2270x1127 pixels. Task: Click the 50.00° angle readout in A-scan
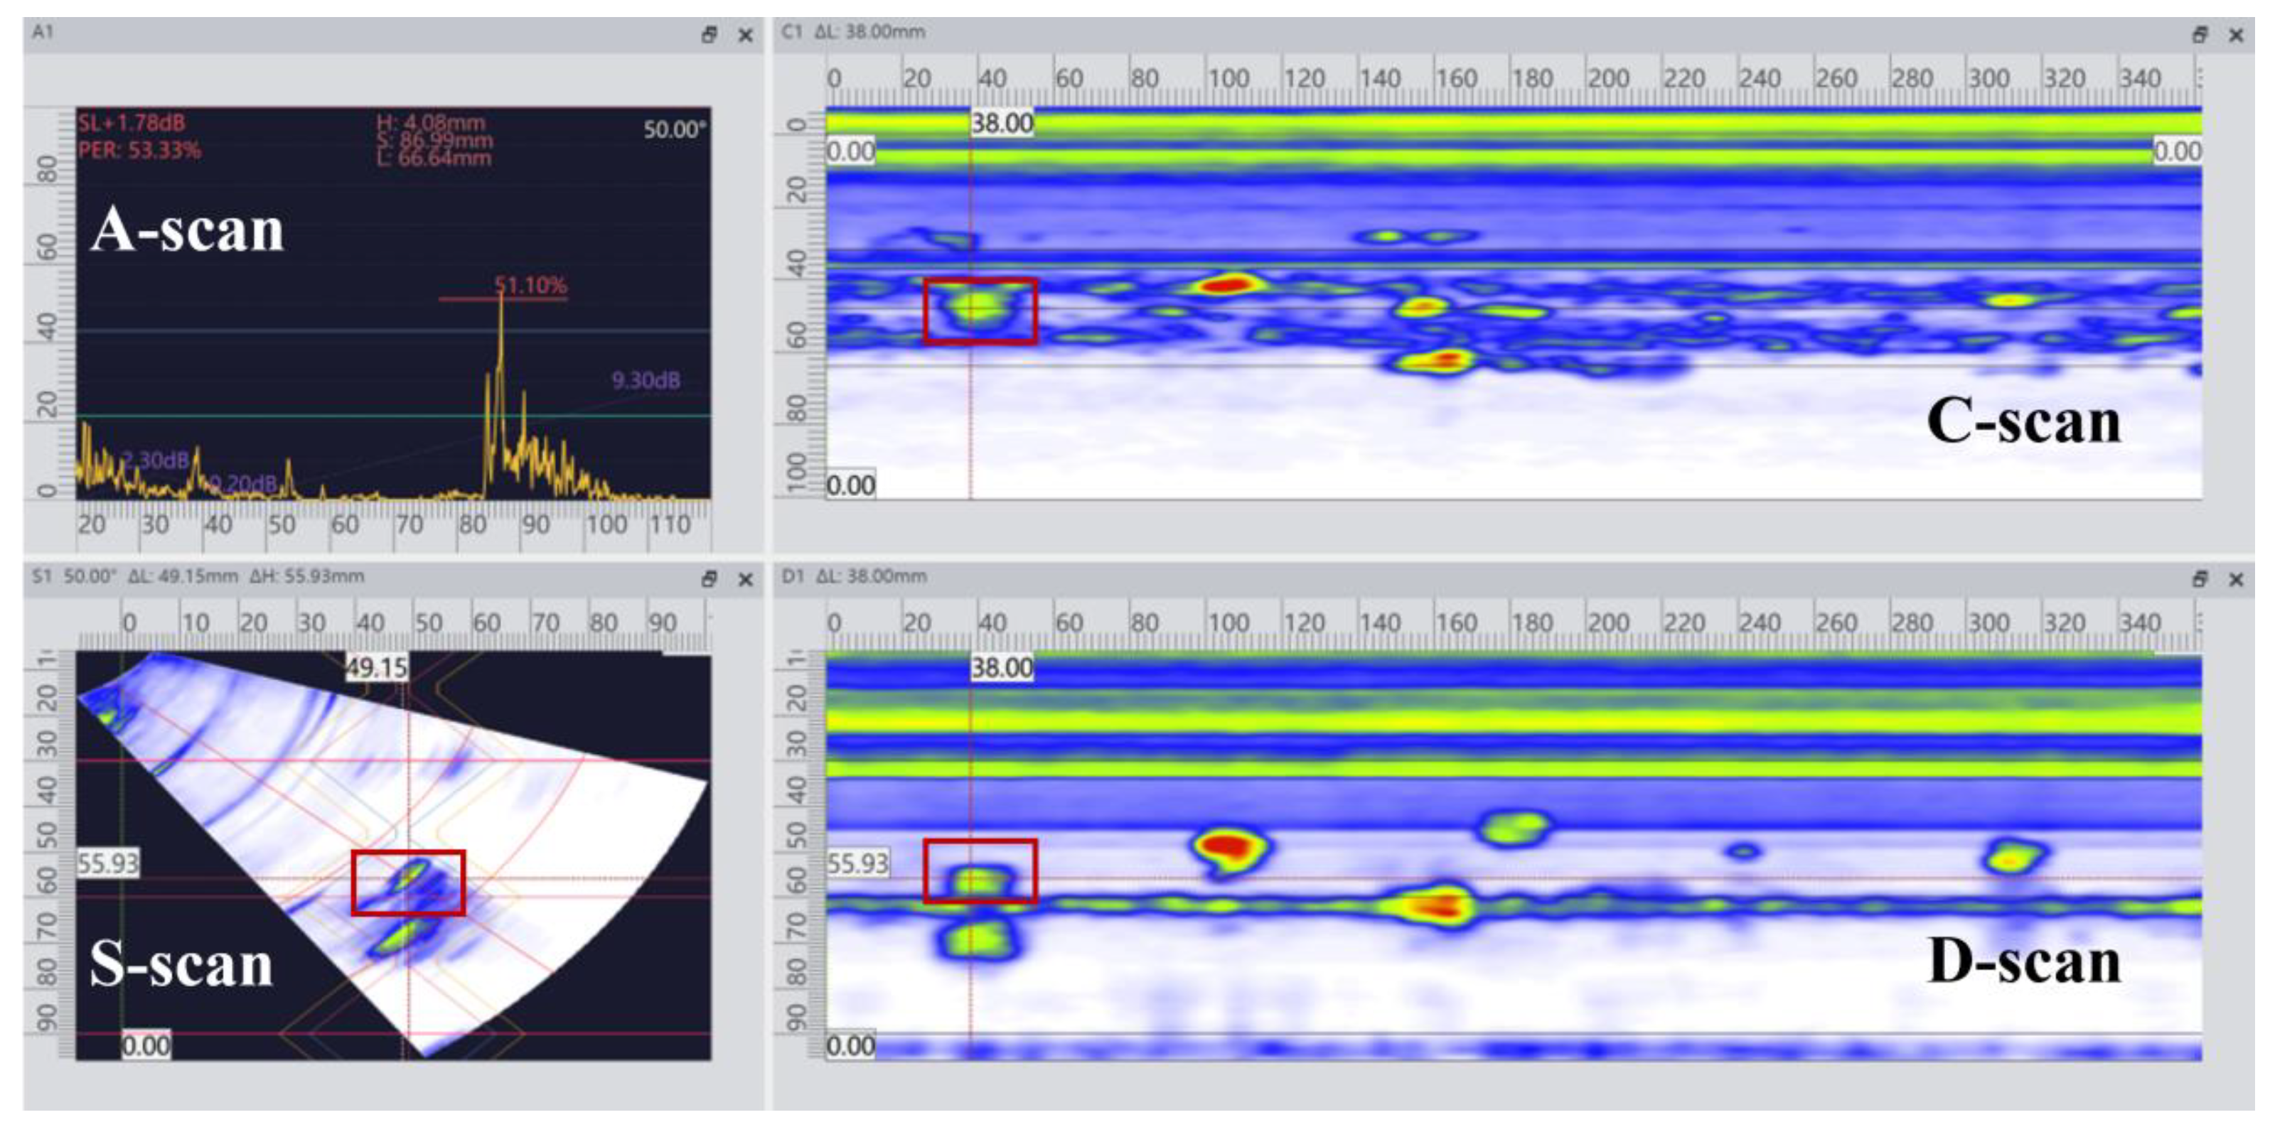tap(674, 130)
